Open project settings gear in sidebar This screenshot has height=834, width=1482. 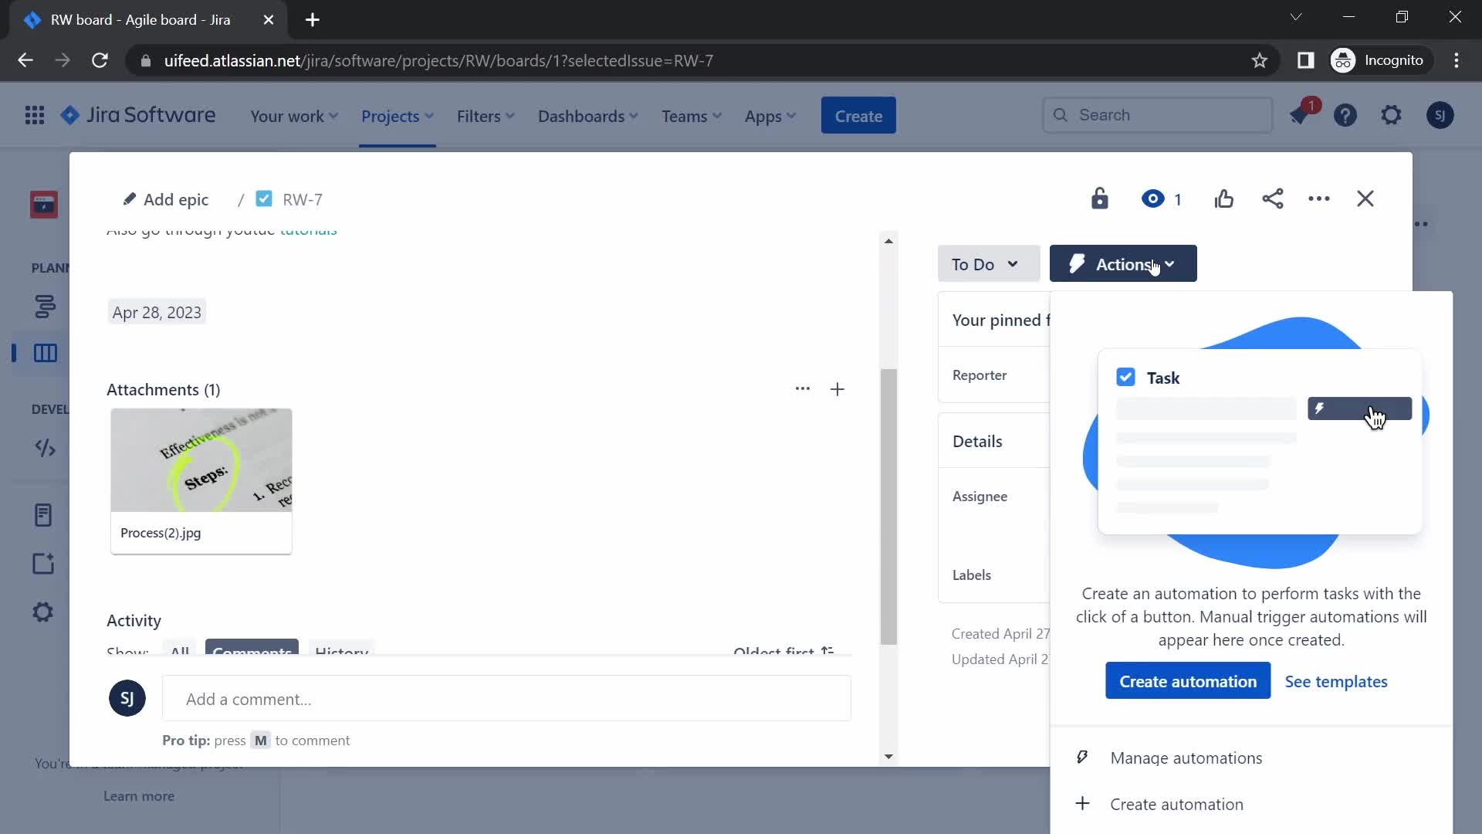click(x=43, y=612)
